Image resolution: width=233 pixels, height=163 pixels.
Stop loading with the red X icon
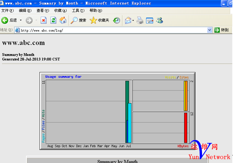(43, 20)
